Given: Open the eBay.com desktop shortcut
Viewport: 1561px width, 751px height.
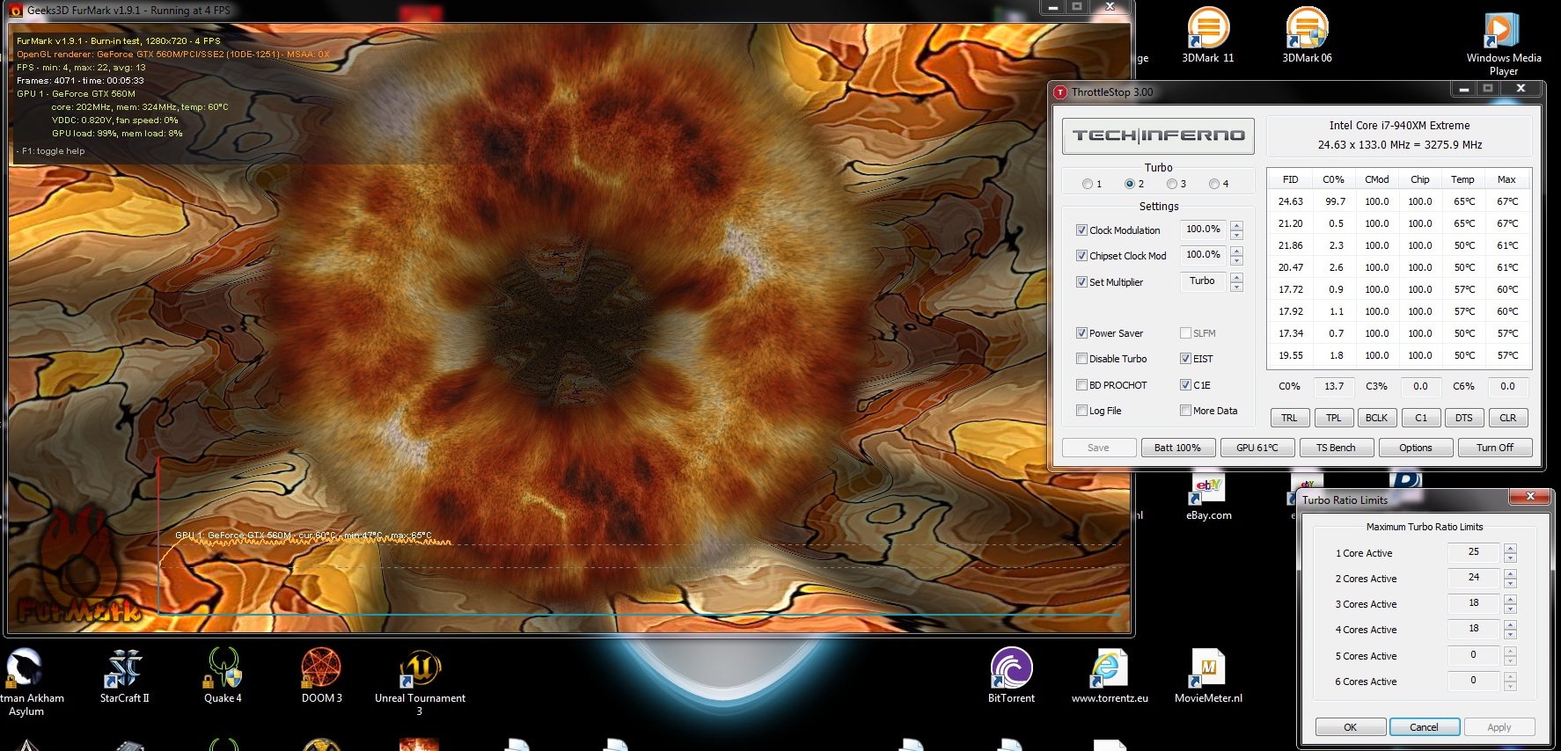Looking at the screenshot, I should click(1209, 497).
